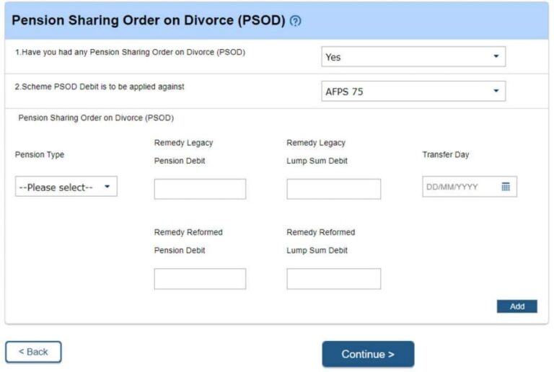Focus the Remedy Legacy Lump Sum Debit box
The image size is (554, 372).
point(333,189)
